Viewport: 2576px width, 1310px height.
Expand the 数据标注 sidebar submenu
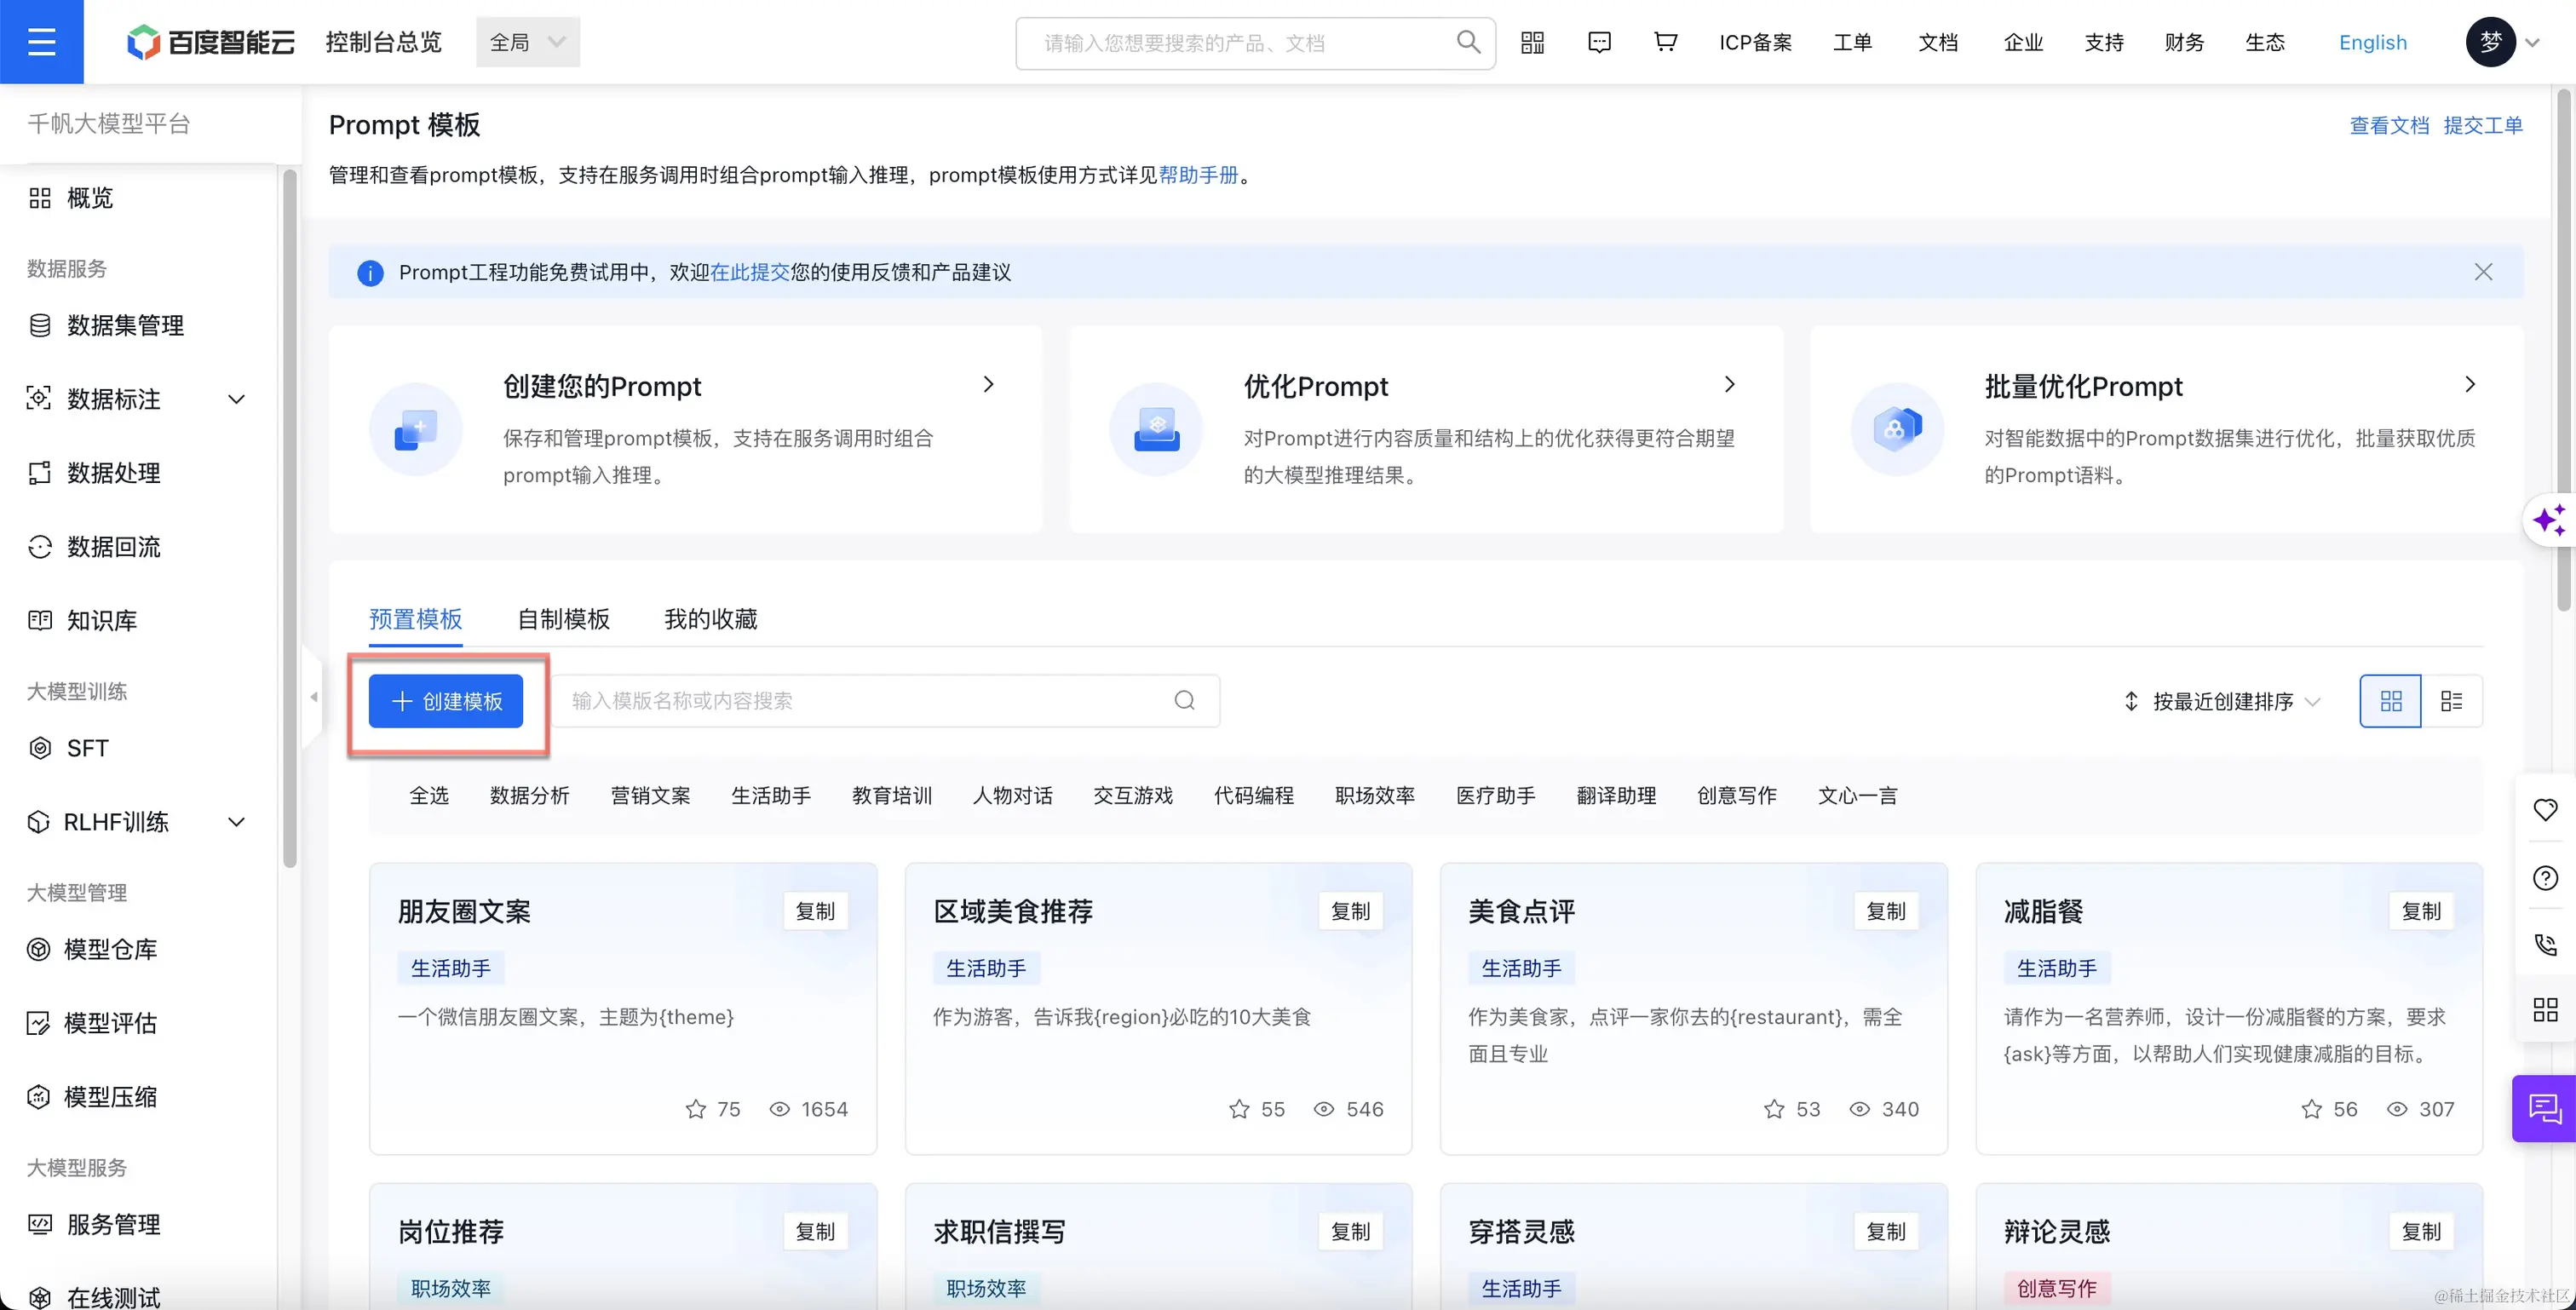tap(236, 399)
